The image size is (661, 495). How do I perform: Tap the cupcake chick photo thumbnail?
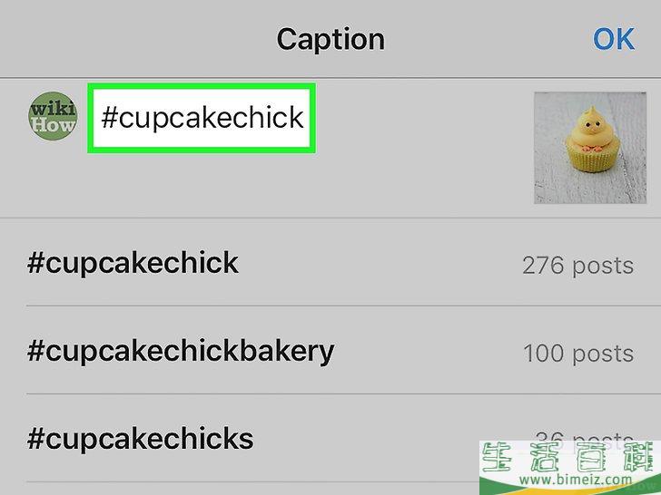click(x=590, y=148)
